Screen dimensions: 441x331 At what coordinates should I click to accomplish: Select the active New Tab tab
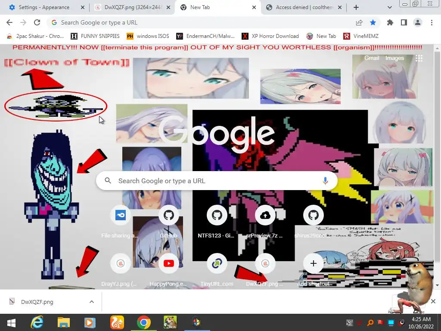coord(217,7)
